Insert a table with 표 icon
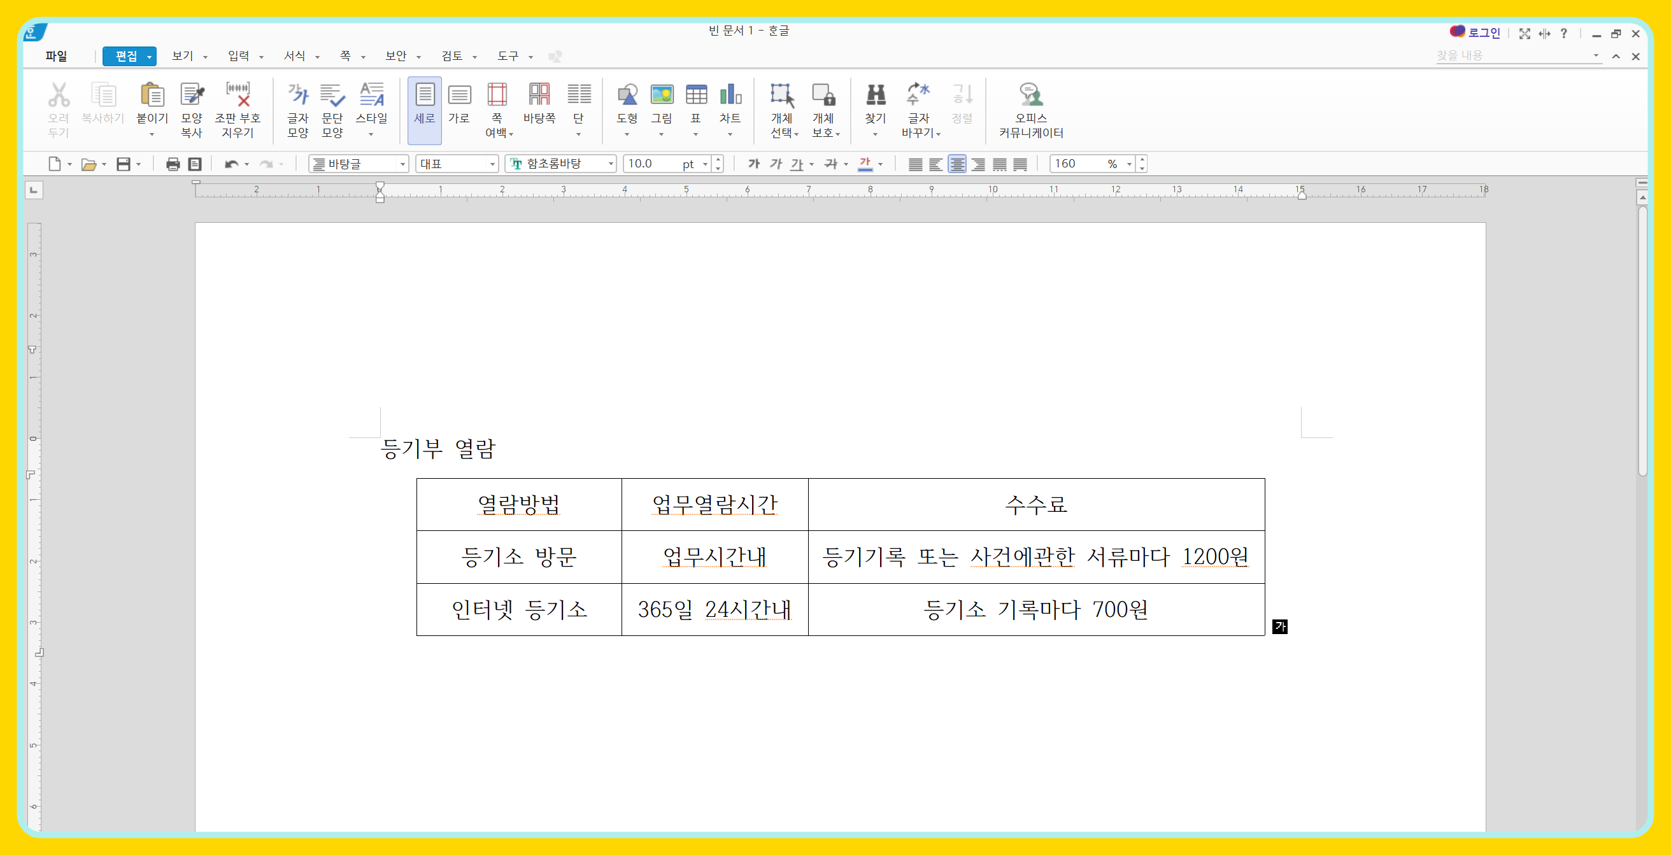 (695, 96)
